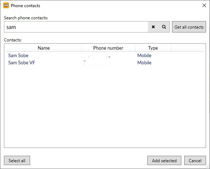Cancel the phone contacts dialog
210x169 pixels.
coord(195,160)
